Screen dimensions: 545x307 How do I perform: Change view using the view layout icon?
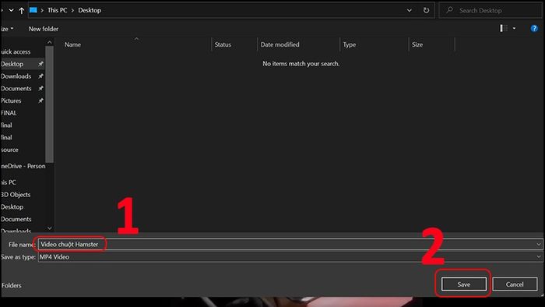[503, 29]
